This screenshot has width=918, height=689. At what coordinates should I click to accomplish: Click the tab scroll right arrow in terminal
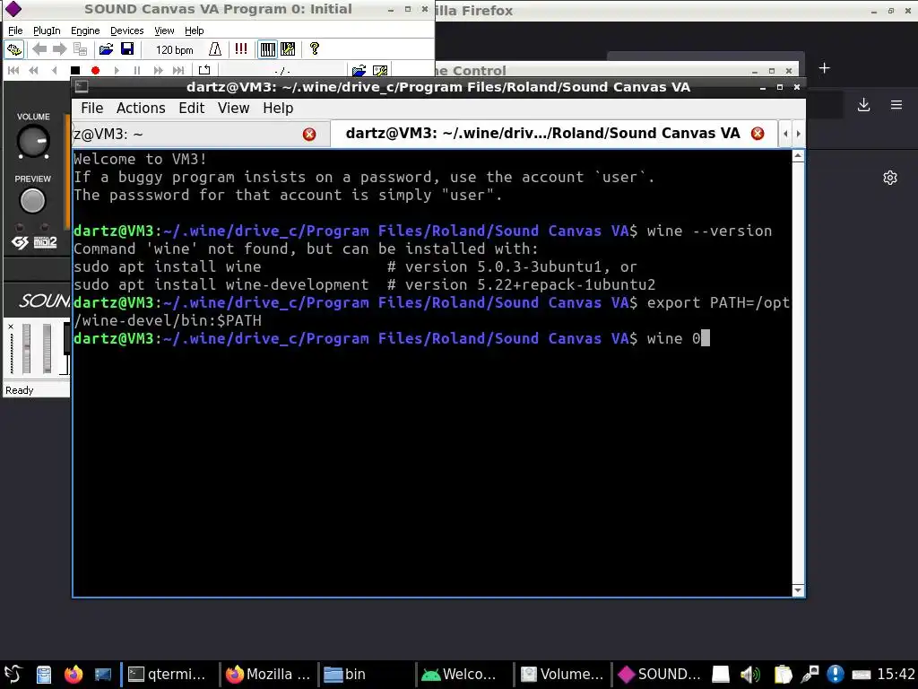pyautogui.click(x=798, y=134)
